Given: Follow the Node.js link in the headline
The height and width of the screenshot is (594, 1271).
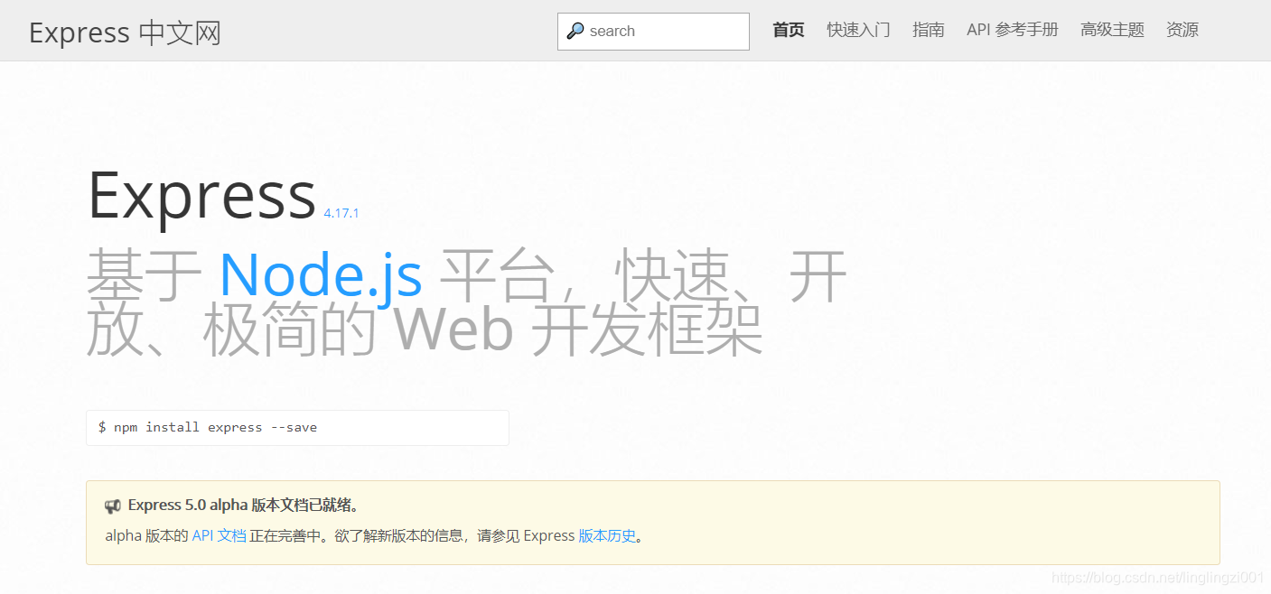Looking at the screenshot, I should [x=321, y=274].
